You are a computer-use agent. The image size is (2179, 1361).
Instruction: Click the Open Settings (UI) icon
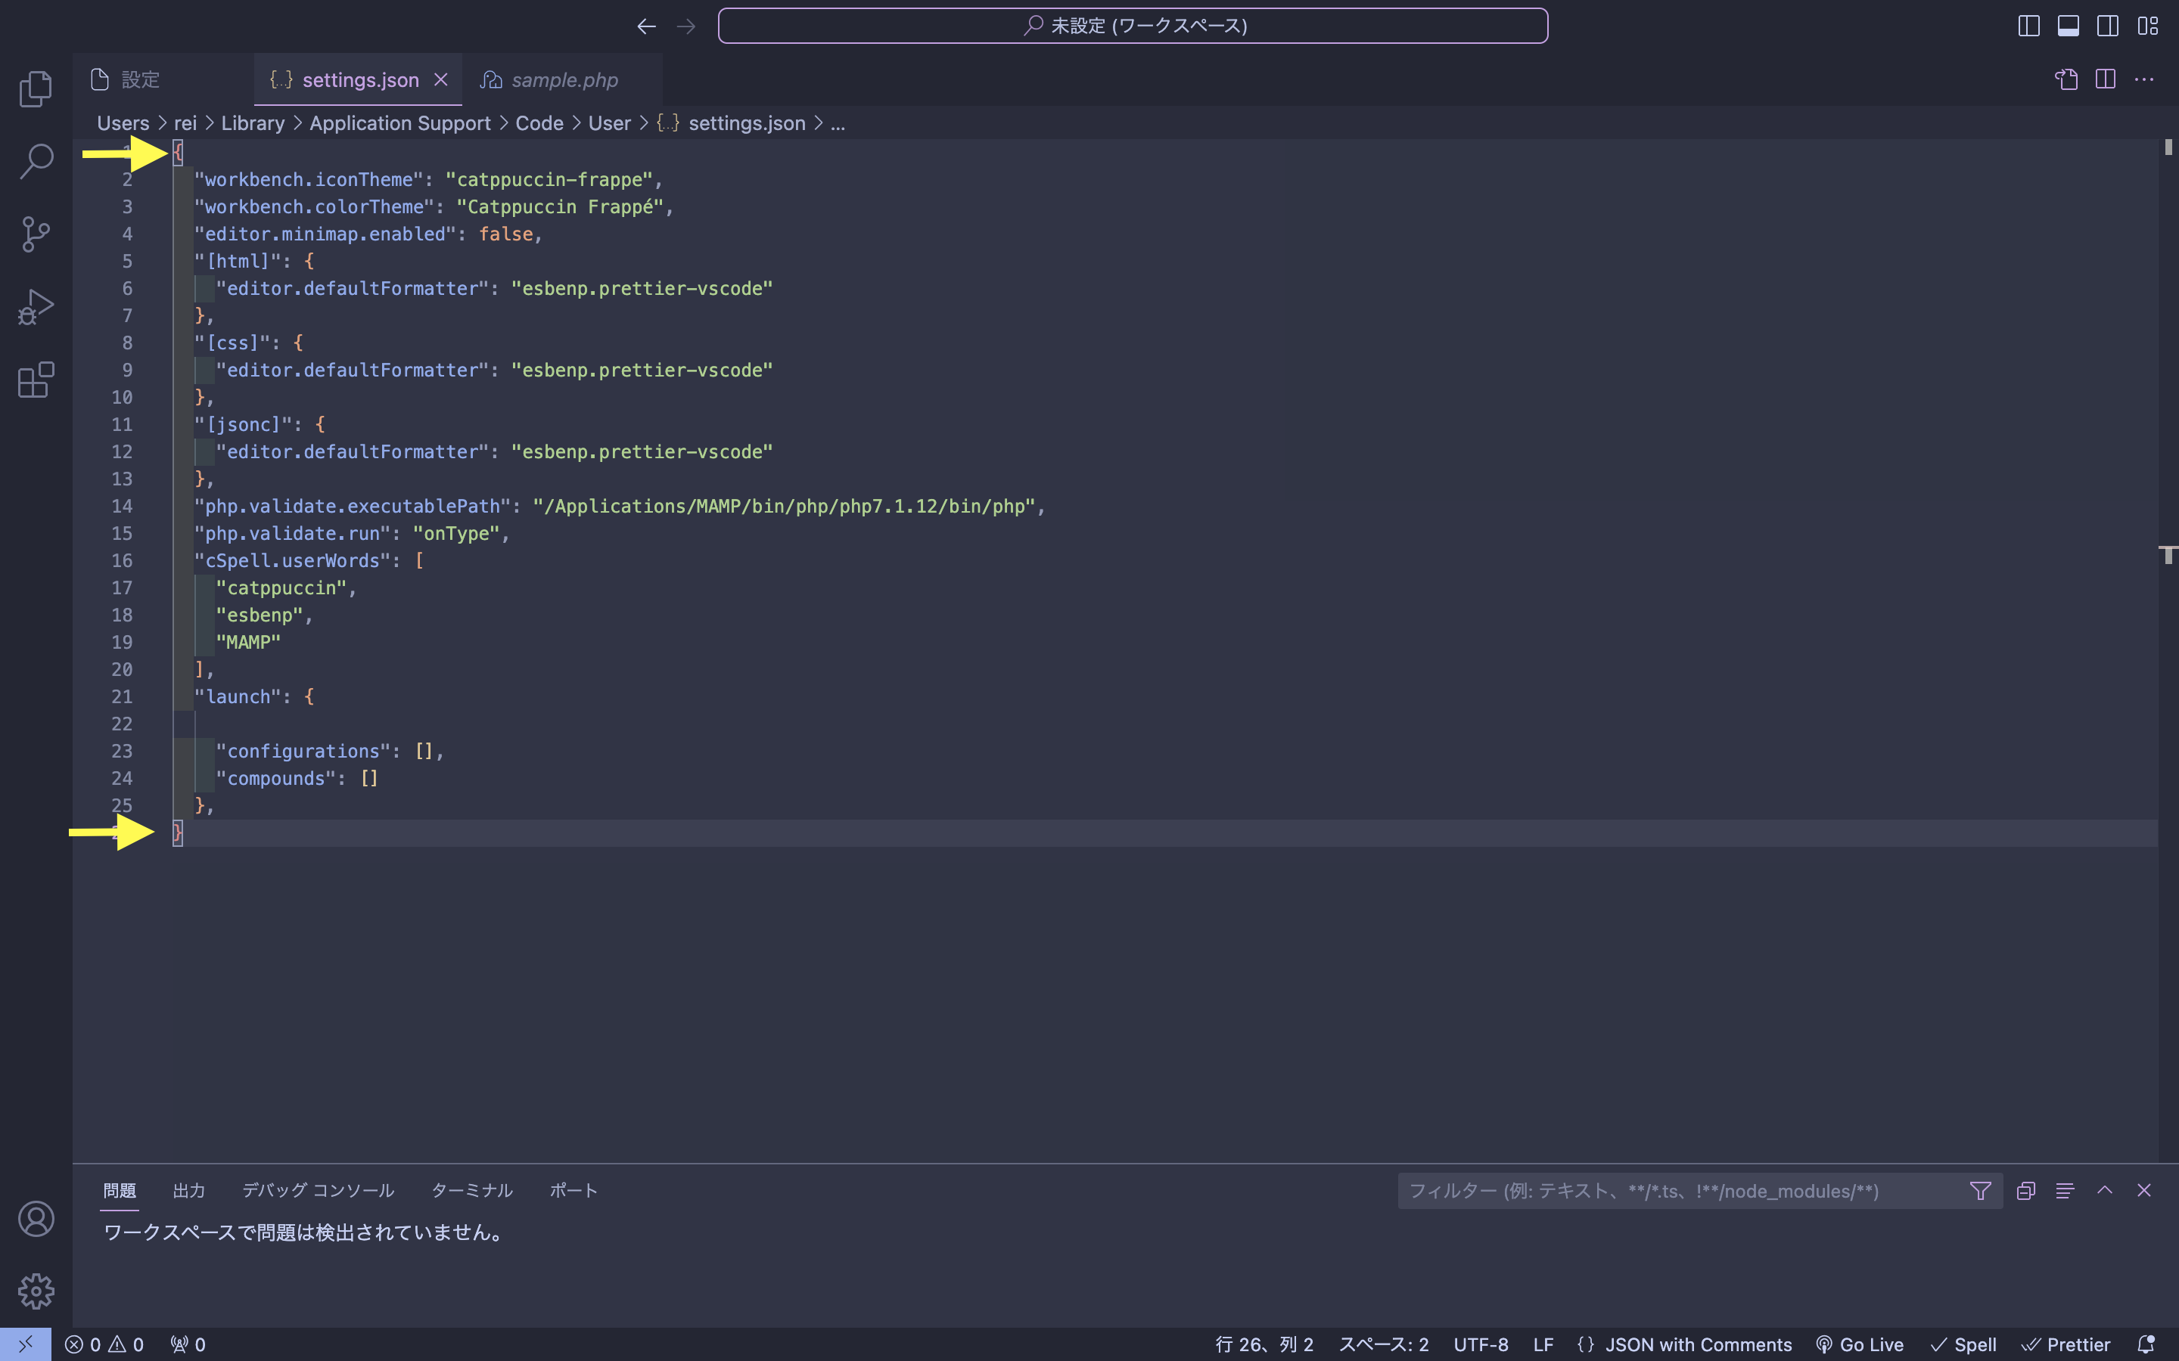(x=2066, y=79)
